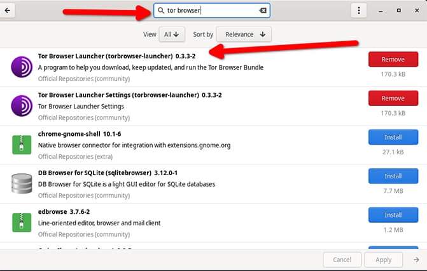The width and height of the screenshot is (427, 271).
Task: Focus the tor browser search field
Action: click(x=212, y=10)
